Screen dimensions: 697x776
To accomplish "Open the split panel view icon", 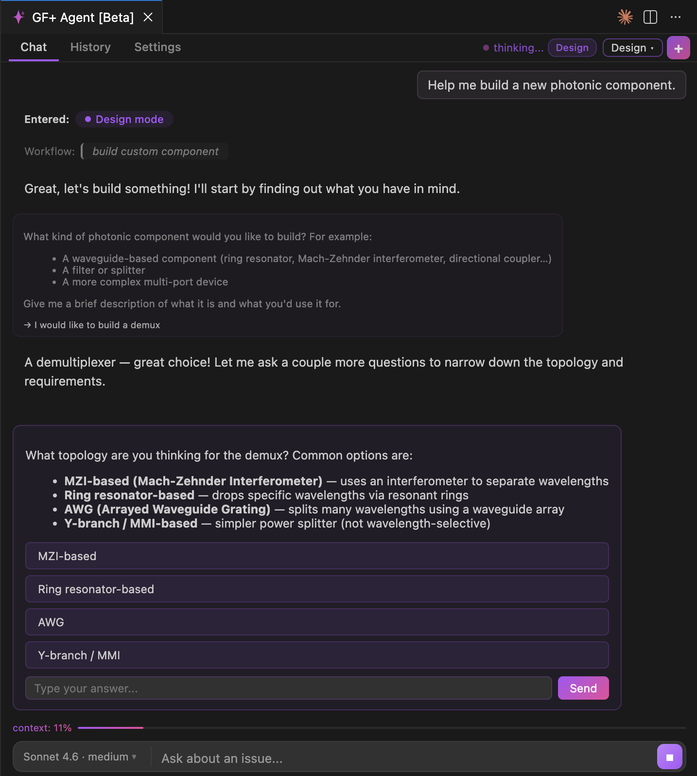I will click(x=650, y=17).
